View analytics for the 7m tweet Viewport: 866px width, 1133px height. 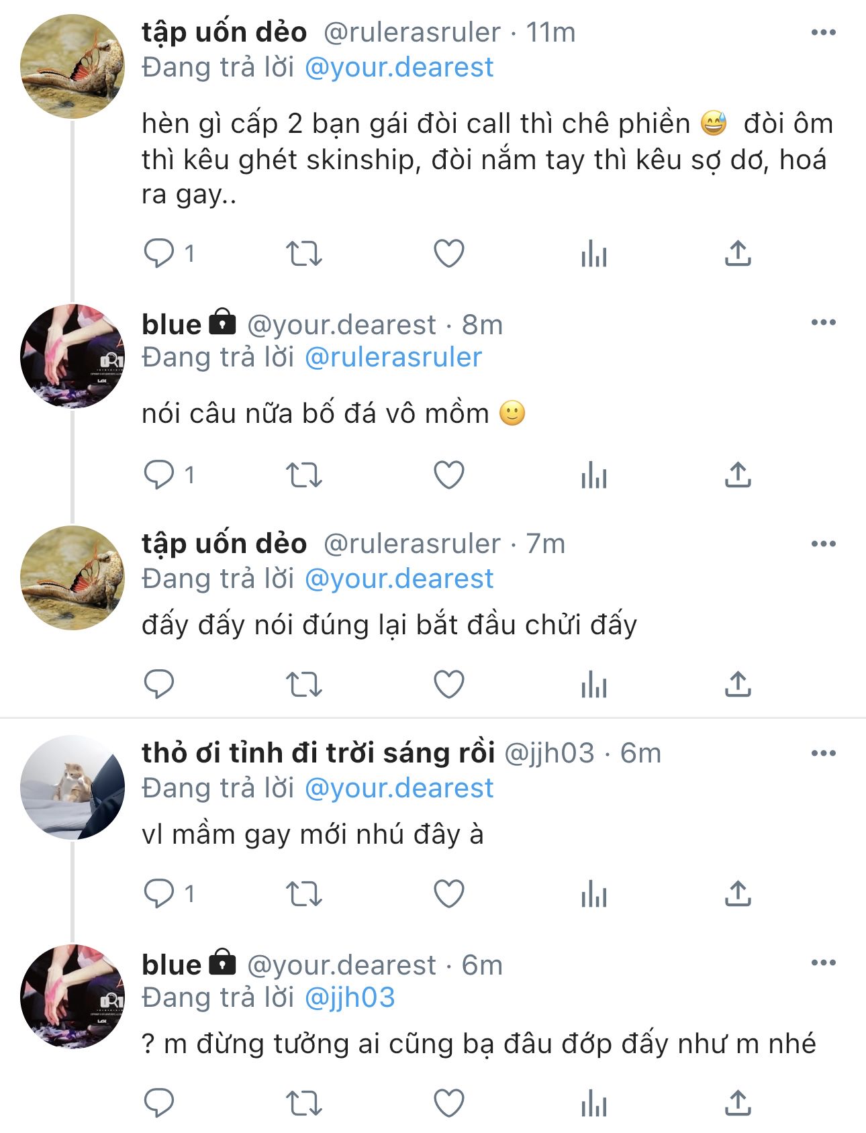594,685
